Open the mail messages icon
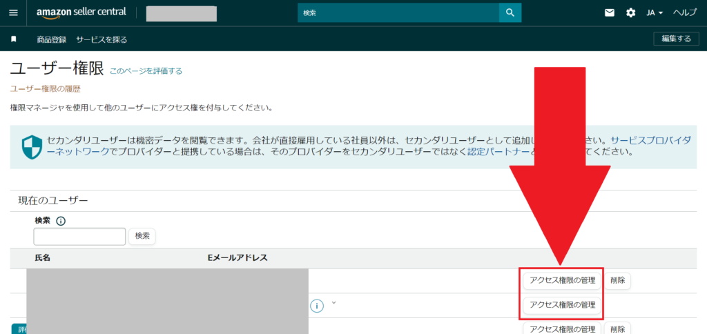The image size is (707, 334). tap(610, 12)
